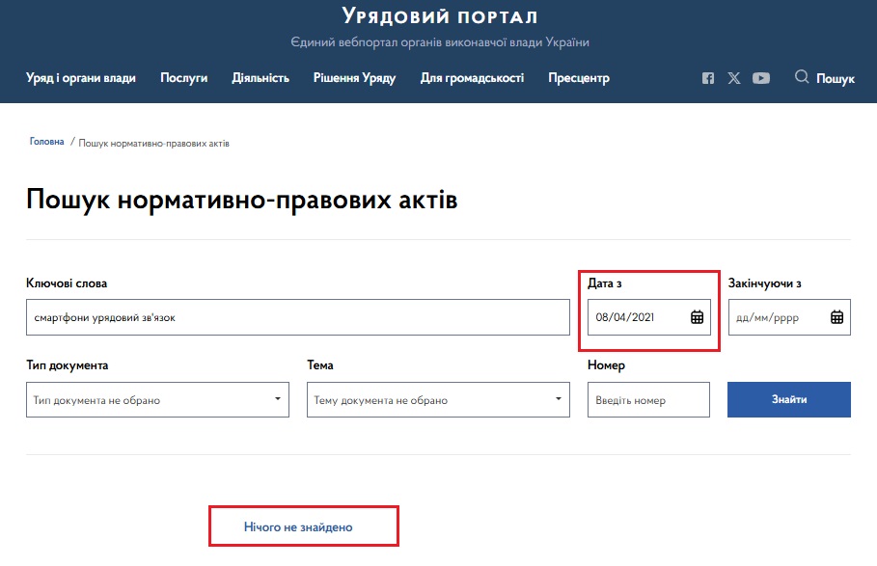
Task: Open calendar picker in 'Закінчуючи з' field
Action: point(836,317)
